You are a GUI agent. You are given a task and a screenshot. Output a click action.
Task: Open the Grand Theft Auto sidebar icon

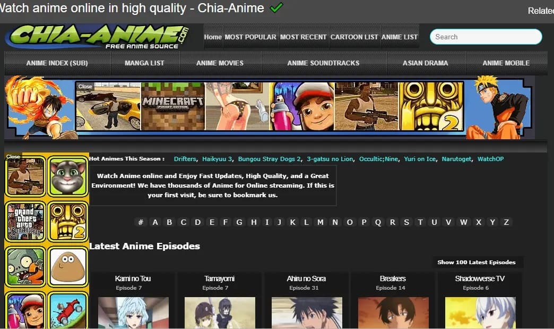click(25, 222)
